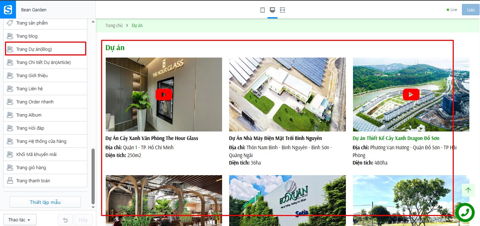Screen dimensions: 480x226
Task: Click the icon beside Trang Album
Action: click(x=10, y=115)
